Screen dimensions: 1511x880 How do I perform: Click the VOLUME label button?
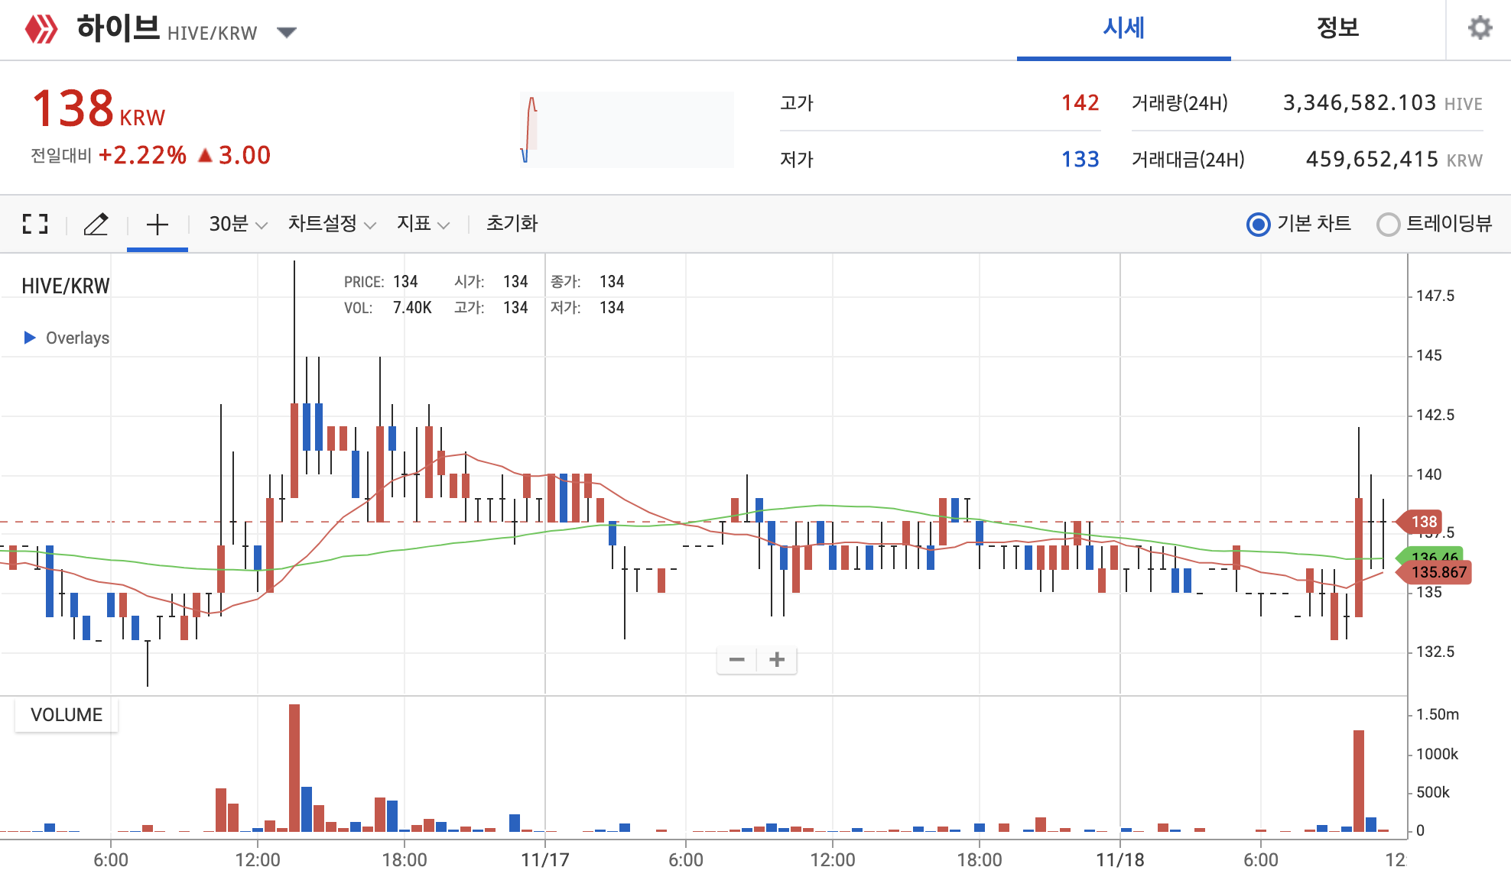coord(67,715)
